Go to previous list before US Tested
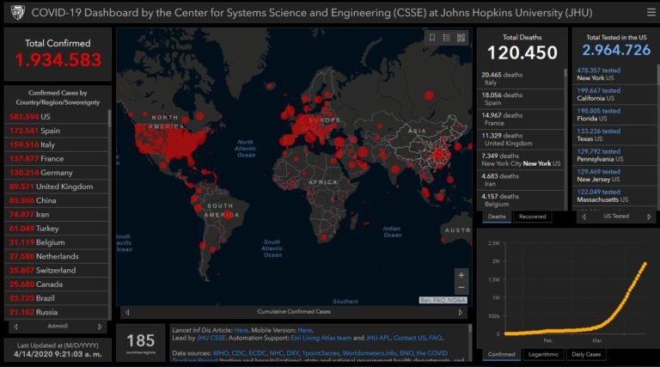This screenshot has width=660, height=367. pyautogui.click(x=584, y=217)
